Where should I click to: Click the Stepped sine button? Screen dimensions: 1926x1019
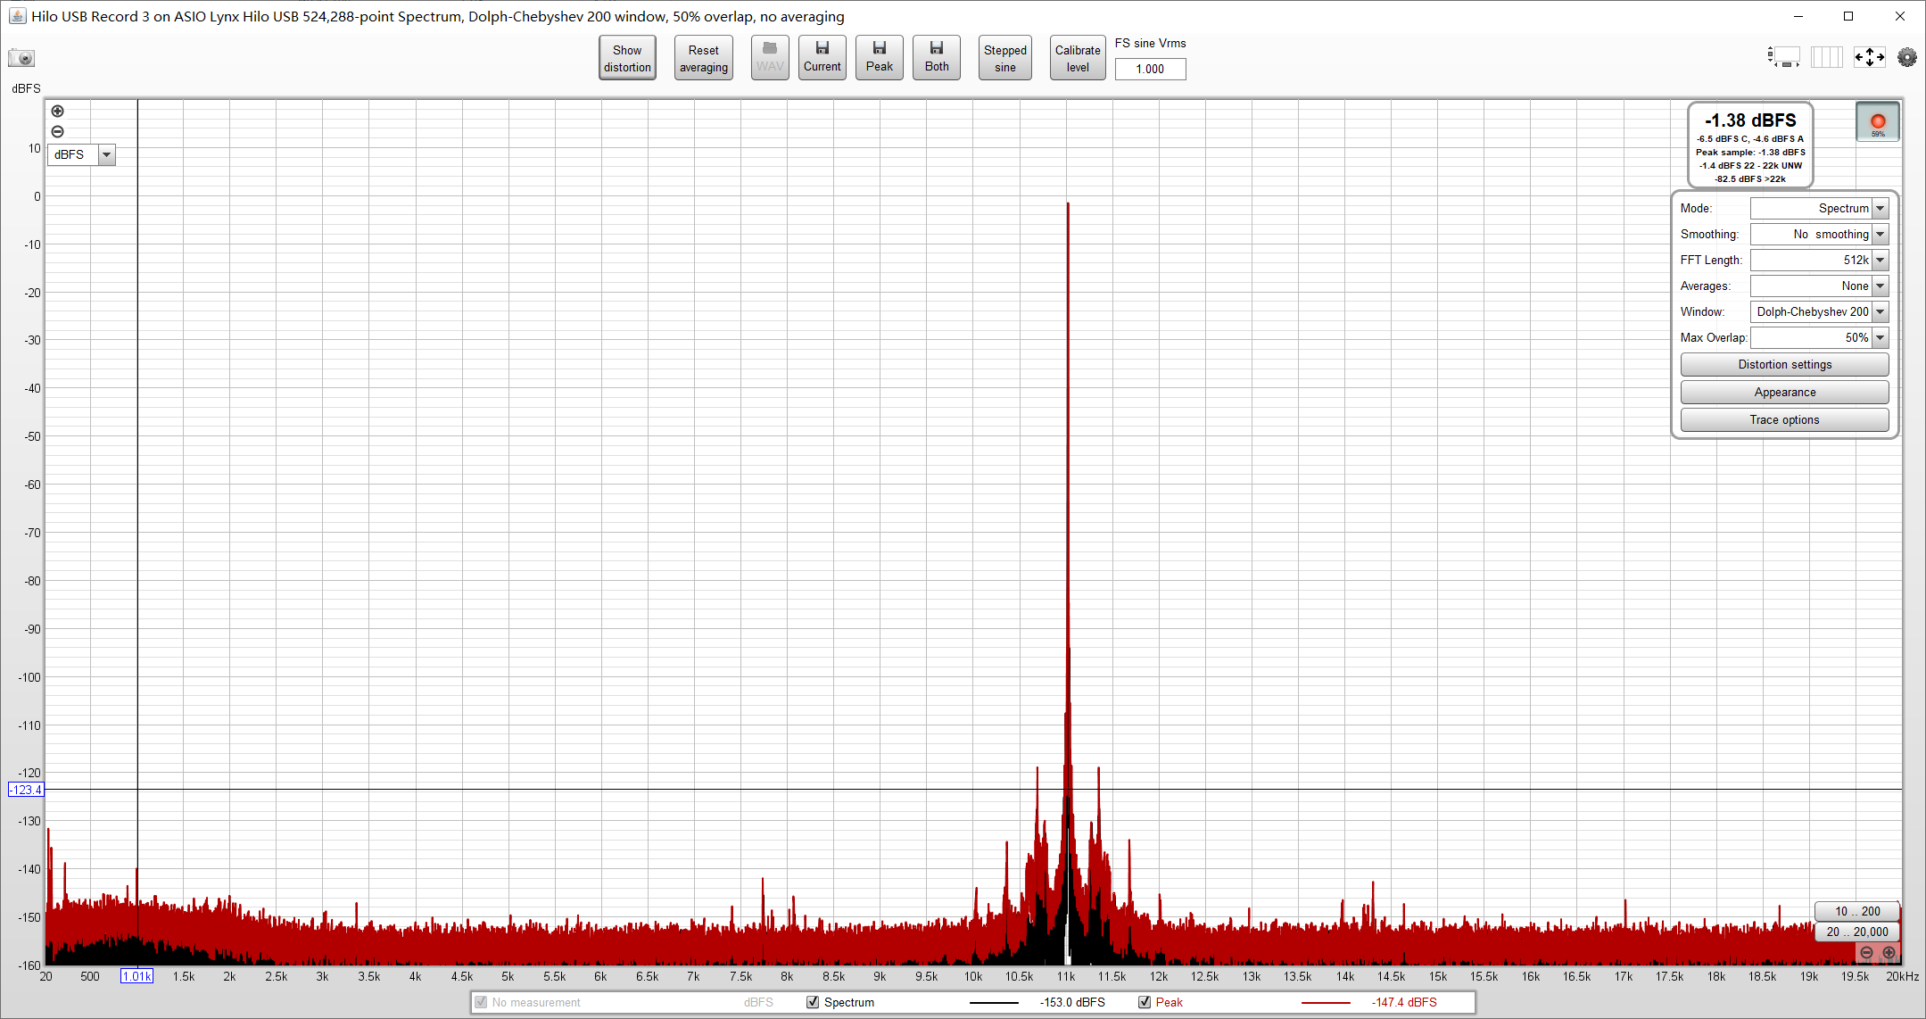point(1005,58)
